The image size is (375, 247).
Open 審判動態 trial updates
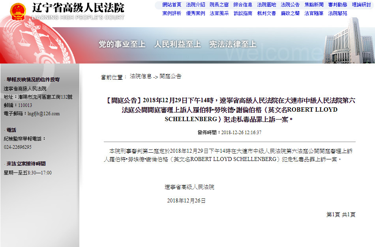click(x=337, y=5)
